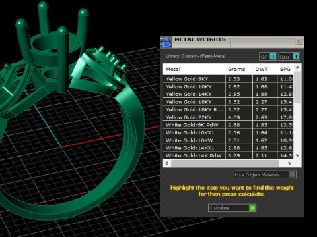Click the 1.89 DWT value
The width and height of the screenshot is (317, 237).
262,94
